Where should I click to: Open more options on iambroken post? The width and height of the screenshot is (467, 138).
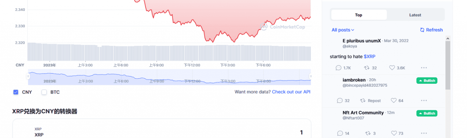tap(424, 100)
